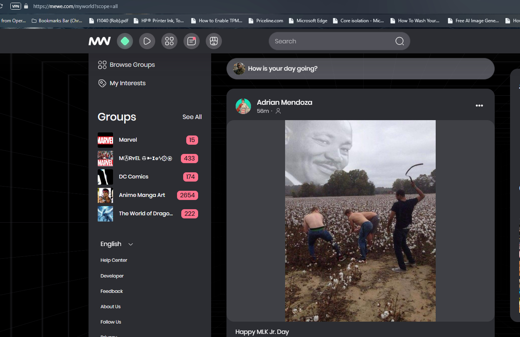Click See All next to Groups

pyautogui.click(x=192, y=117)
